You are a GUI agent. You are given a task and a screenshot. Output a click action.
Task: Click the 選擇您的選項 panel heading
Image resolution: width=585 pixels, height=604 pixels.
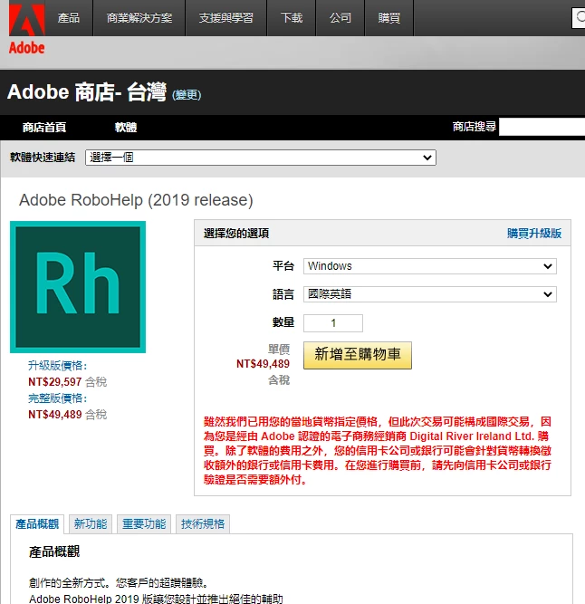point(236,234)
